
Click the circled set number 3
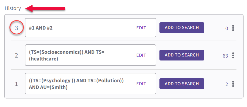(16, 28)
